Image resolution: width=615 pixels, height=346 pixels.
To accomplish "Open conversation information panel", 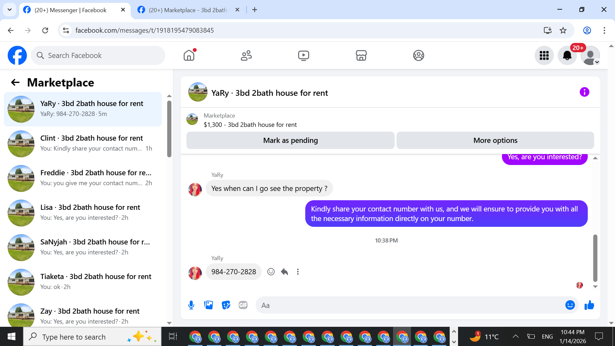I will pyautogui.click(x=584, y=92).
